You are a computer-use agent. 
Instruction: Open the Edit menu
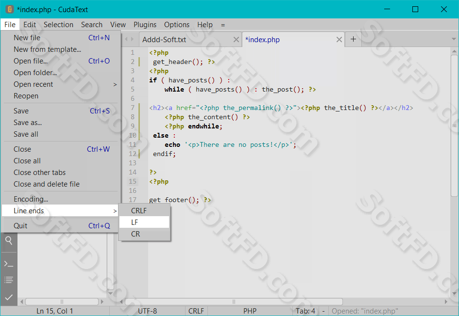[x=30, y=25]
